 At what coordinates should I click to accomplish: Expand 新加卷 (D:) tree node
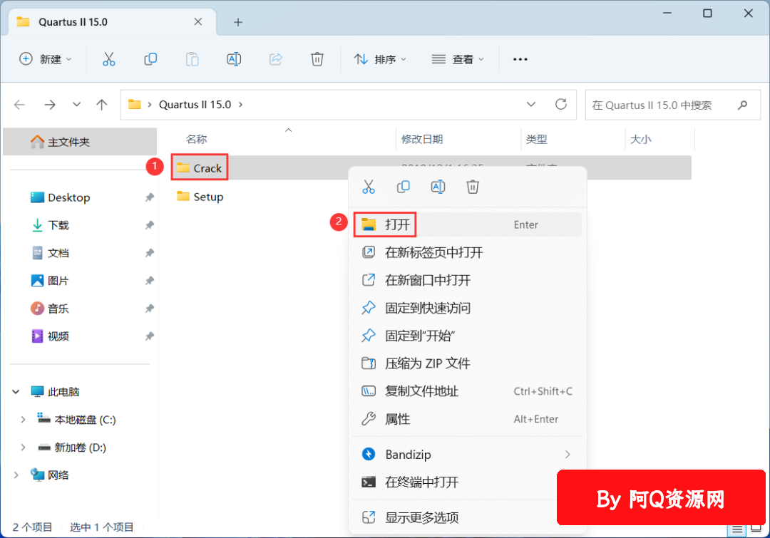point(23,448)
